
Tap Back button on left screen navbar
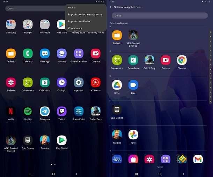[x=77, y=174]
